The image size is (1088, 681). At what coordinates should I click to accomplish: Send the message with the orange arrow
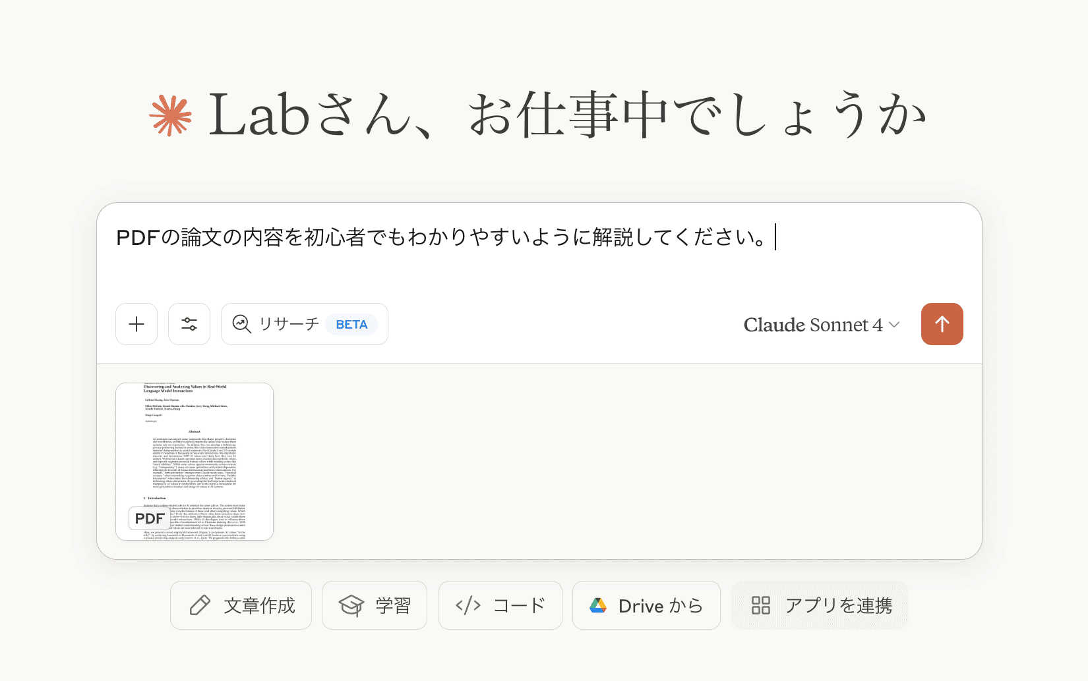click(942, 324)
